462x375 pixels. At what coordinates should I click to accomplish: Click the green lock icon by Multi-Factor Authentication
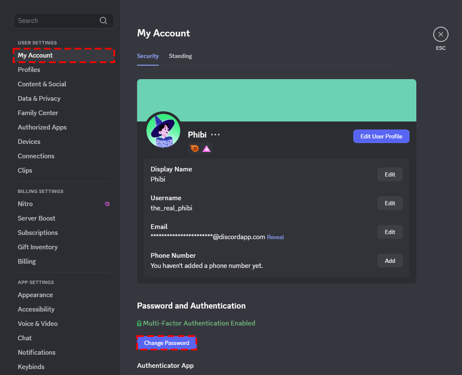pyautogui.click(x=139, y=323)
